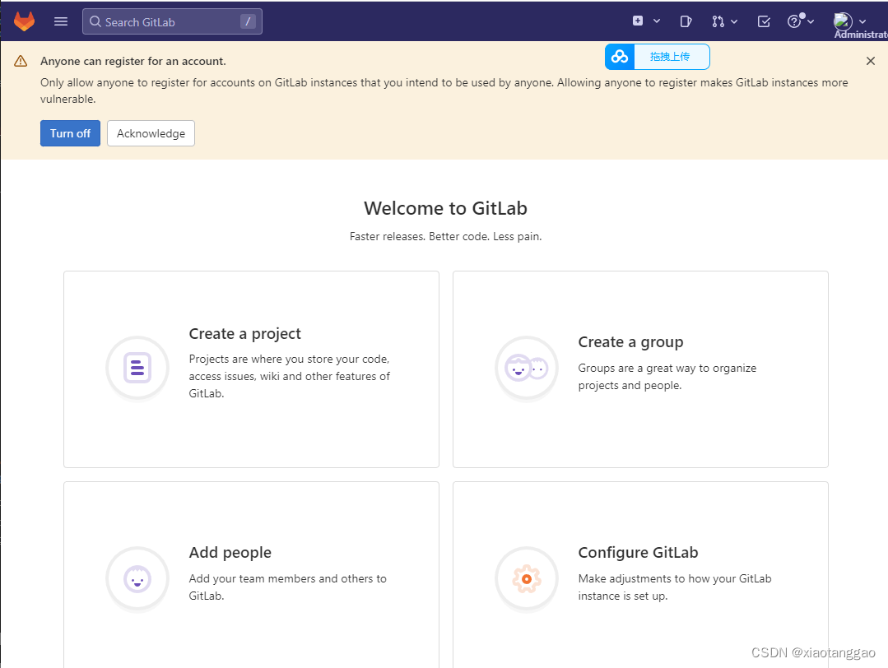Click the merge requests icon
Screen dimensions: 888x668
point(718,21)
